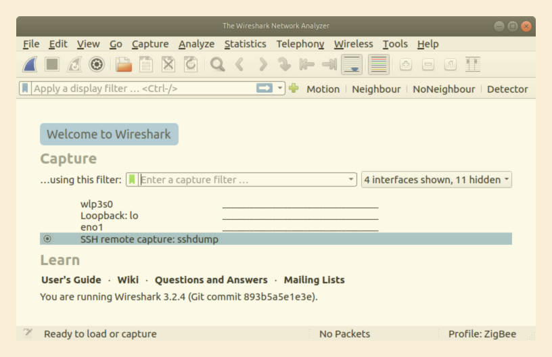Open the Help menu
Image resolution: width=552 pixels, height=357 pixels.
(x=428, y=44)
